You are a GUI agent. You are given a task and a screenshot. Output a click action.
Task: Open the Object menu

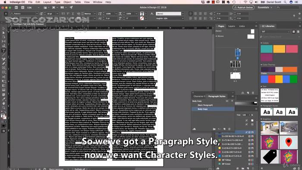coord(67,2)
